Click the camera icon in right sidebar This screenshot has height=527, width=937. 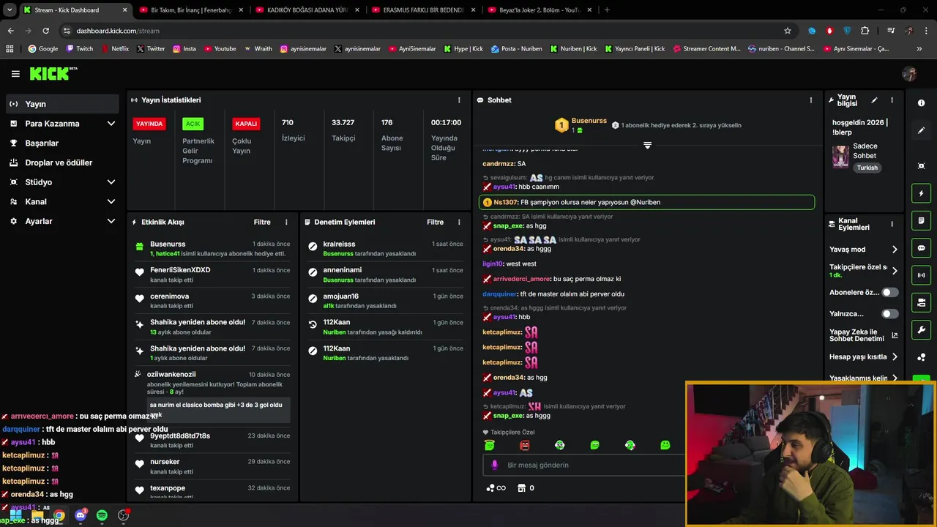pyautogui.click(x=921, y=302)
